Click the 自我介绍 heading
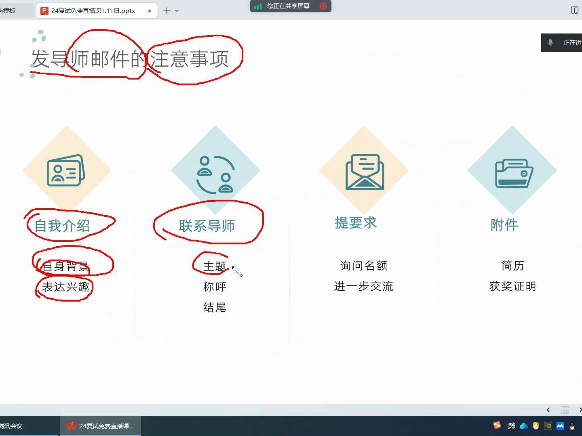 tap(62, 226)
